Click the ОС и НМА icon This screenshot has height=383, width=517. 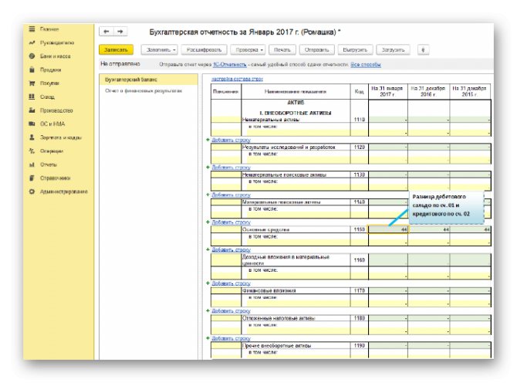pos(32,124)
